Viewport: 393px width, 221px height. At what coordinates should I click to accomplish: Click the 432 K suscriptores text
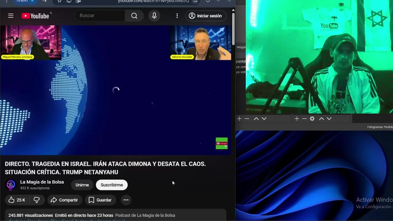tap(35, 188)
